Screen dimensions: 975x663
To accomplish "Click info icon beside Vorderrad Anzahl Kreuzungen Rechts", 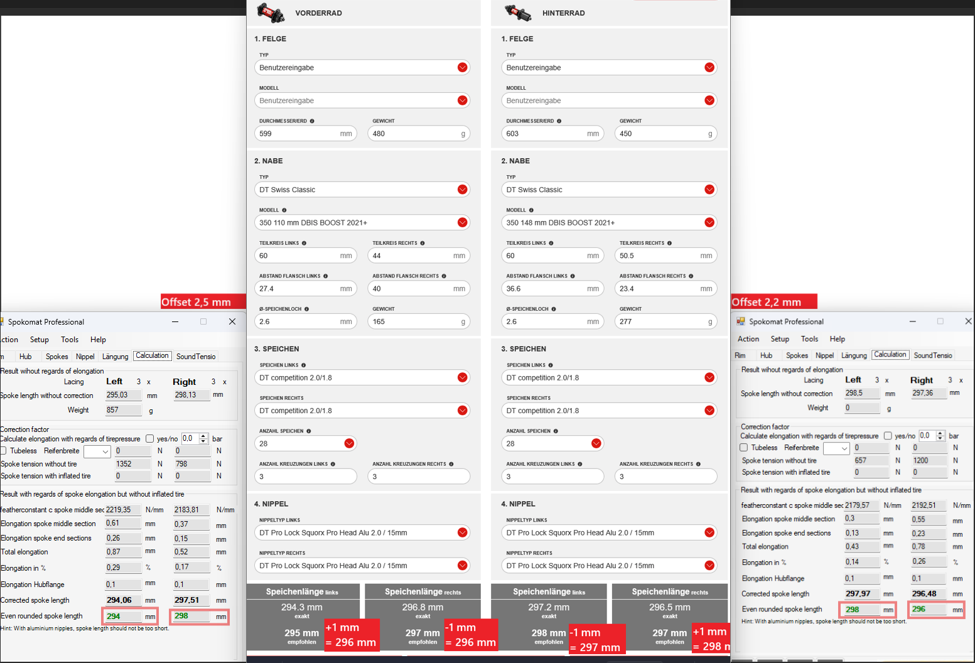I will click(451, 464).
